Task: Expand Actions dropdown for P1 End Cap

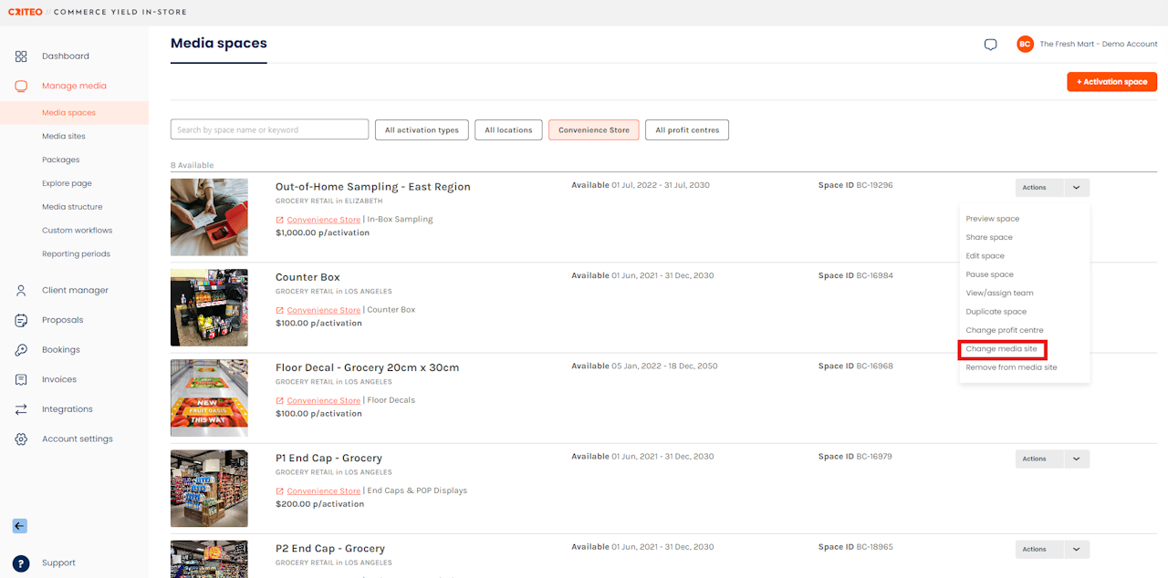Action: pos(1076,459)
